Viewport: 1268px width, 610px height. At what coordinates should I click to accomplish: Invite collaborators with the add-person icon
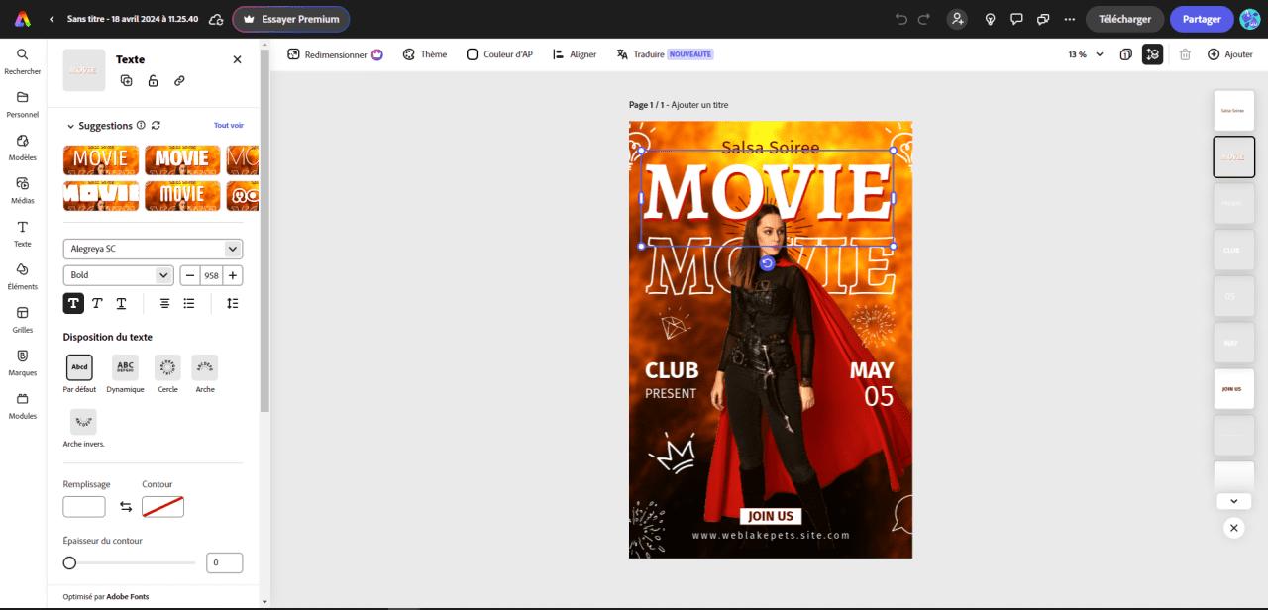coord(957,19)
